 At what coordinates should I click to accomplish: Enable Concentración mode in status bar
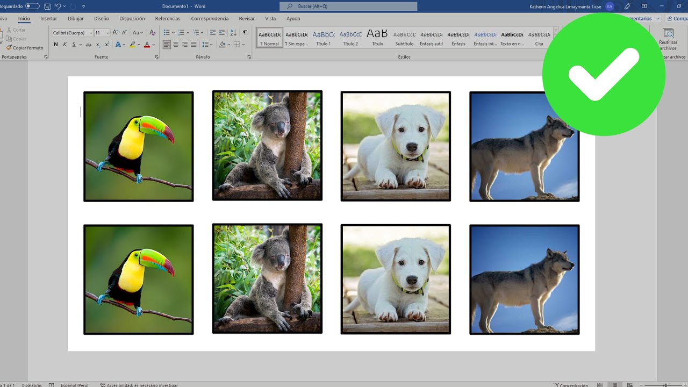571,385
